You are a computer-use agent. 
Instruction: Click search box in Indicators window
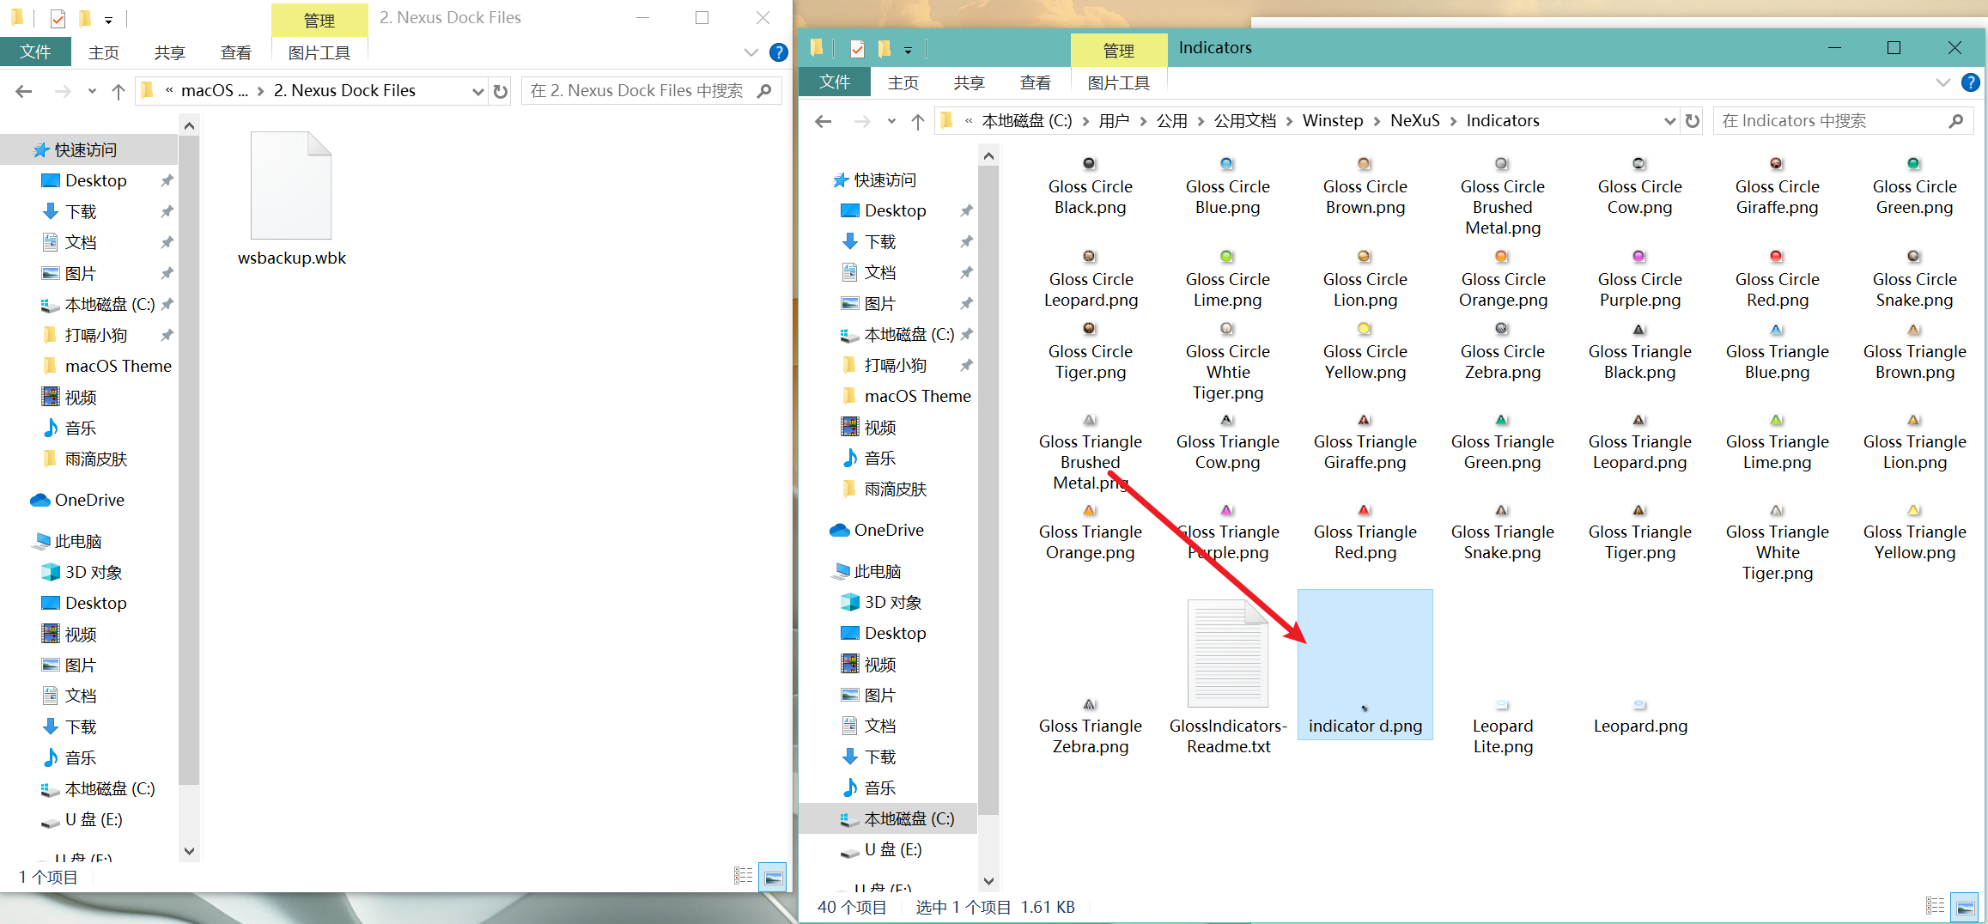click(1842, 121)
